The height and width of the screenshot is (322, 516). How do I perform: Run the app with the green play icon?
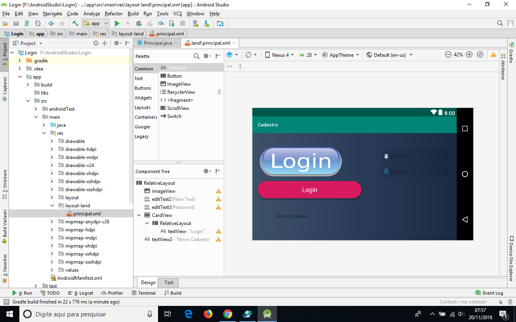pos(117,23)
